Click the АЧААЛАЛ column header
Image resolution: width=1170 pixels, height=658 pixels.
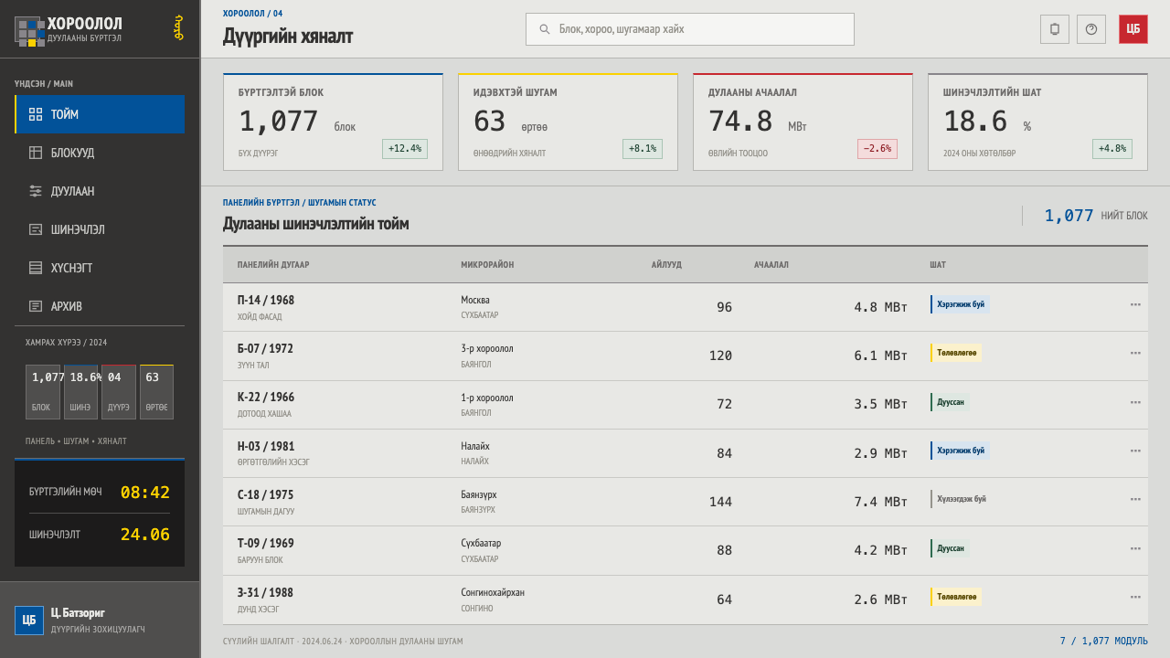tap(771, 265)
